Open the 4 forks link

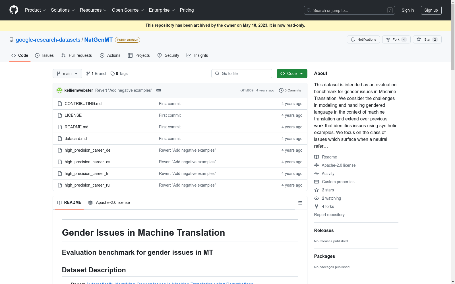tap(328, 206)
